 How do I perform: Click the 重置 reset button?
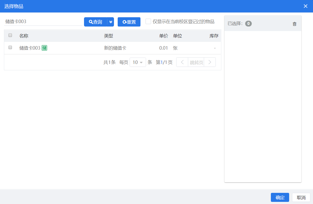click(129, 22)
